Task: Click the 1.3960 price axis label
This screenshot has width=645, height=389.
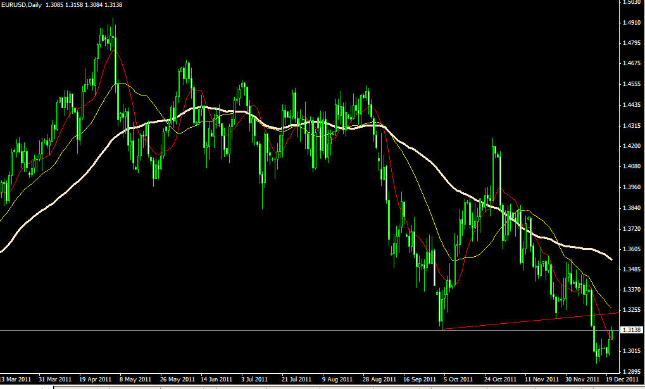Action: click(x=632, y=187)
